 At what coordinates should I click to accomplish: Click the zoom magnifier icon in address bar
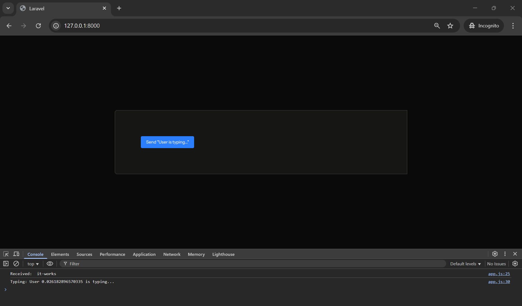pyautogui.click(x=437, y=26)
